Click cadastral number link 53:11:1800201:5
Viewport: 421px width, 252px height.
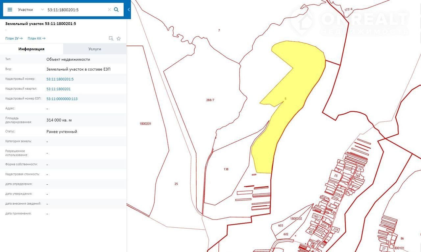(x=60, y=79)
